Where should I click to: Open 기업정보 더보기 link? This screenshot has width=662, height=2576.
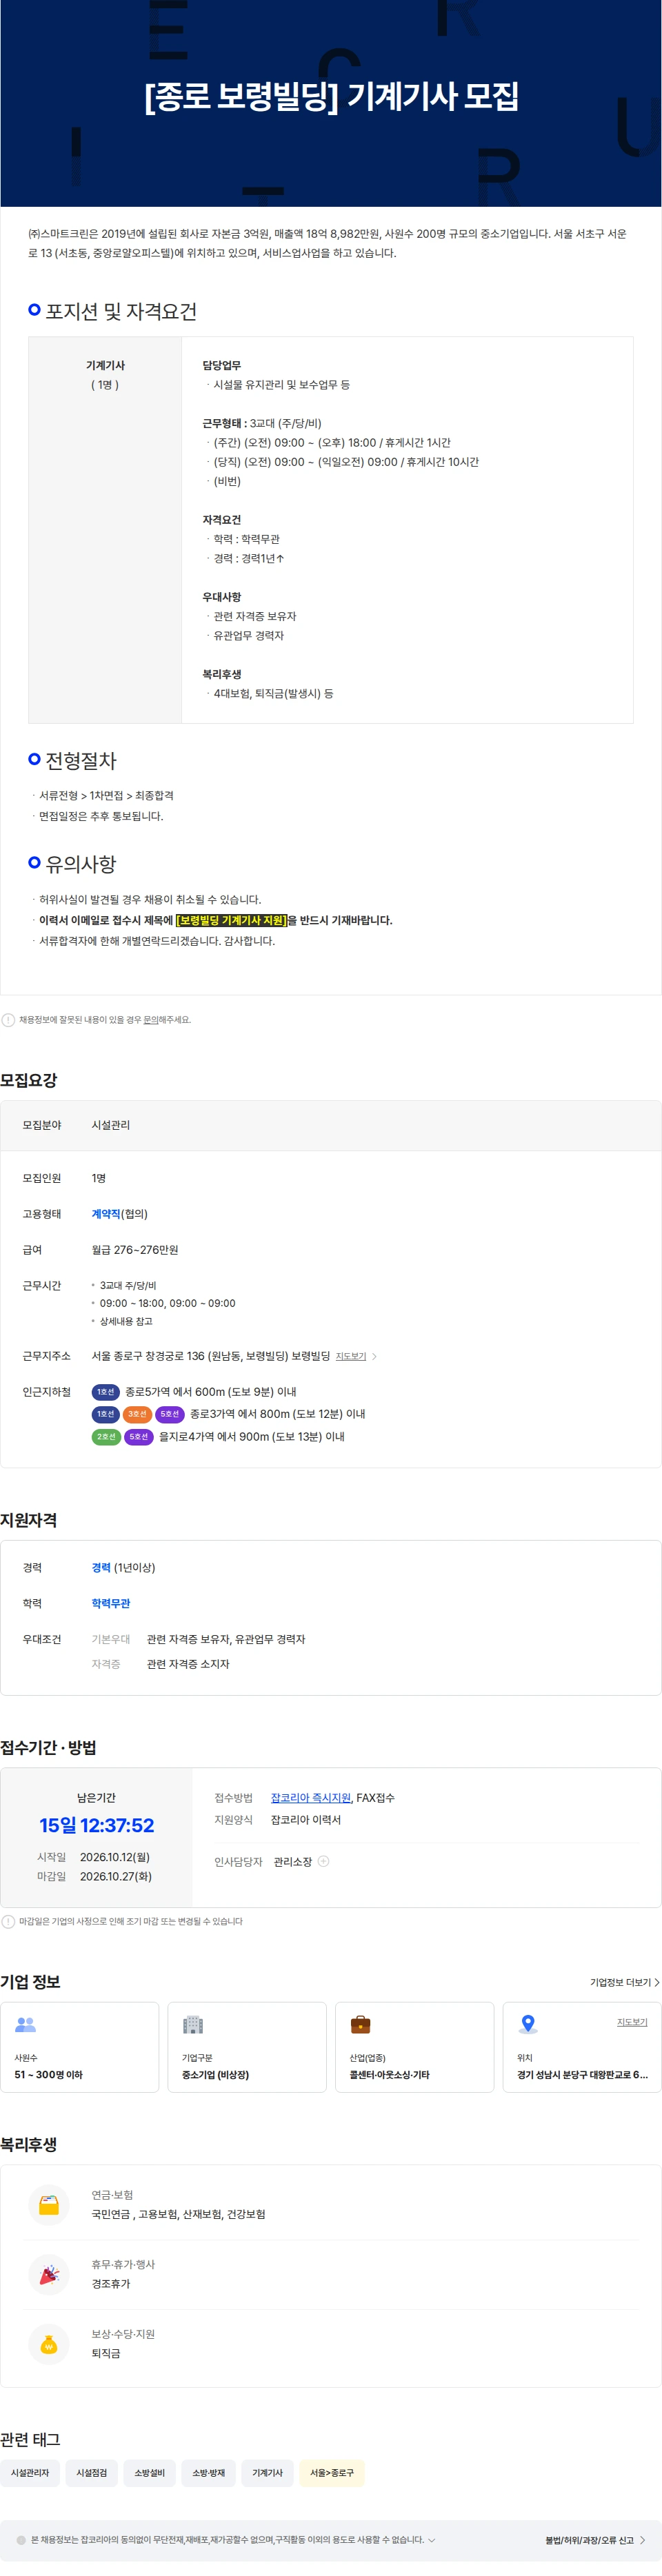pyautogui.click(x=624, y=1982)
